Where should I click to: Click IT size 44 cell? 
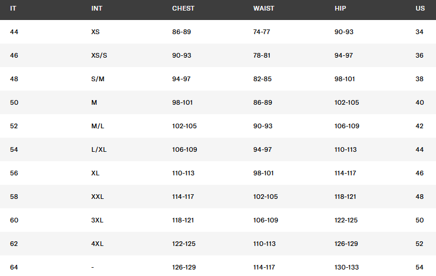[x=14, y=32]
